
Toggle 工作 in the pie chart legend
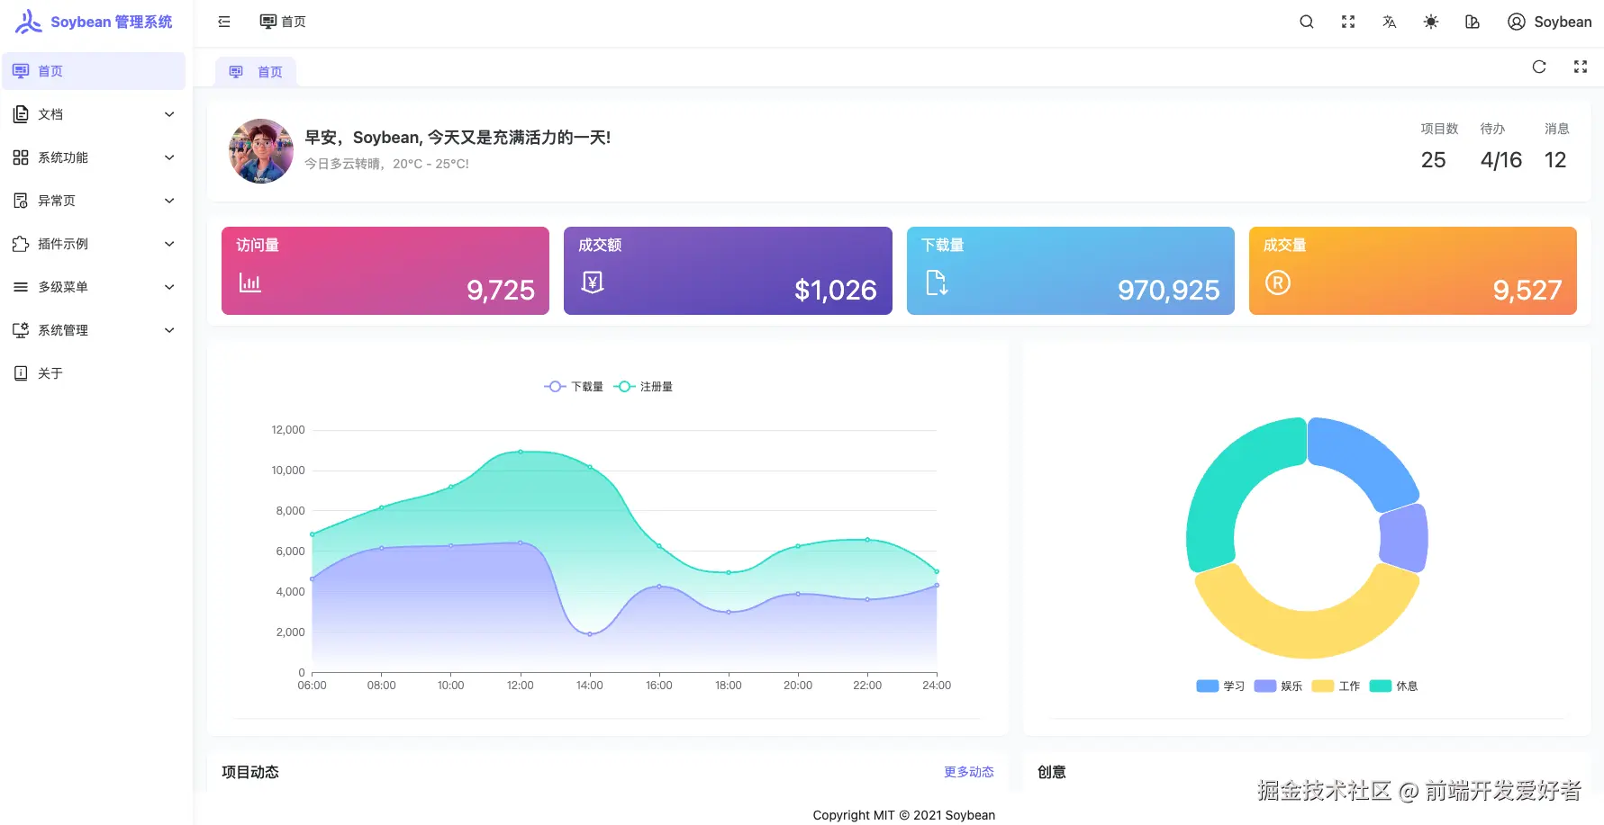[1336, 686]
